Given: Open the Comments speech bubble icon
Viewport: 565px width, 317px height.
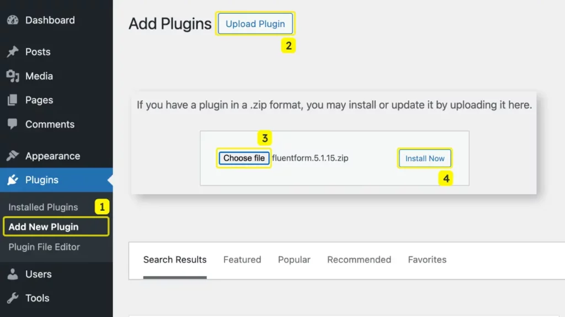Looking at the screenshot, I should [13, 124].
